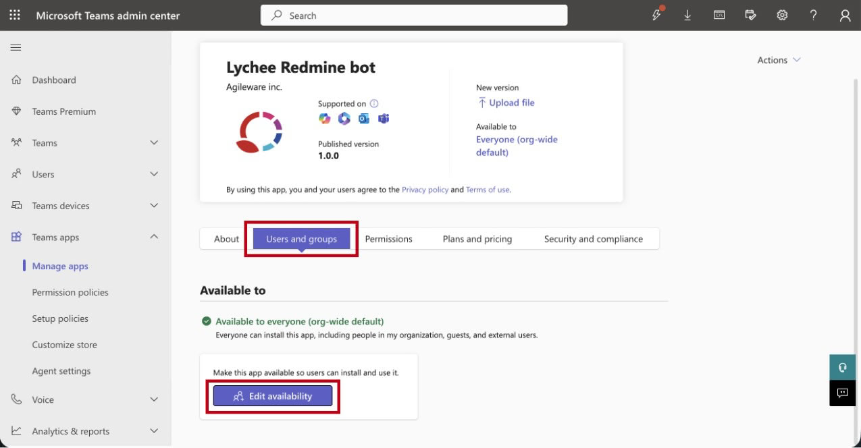Open the app launcher waffle icon

(x=15, y=16)
